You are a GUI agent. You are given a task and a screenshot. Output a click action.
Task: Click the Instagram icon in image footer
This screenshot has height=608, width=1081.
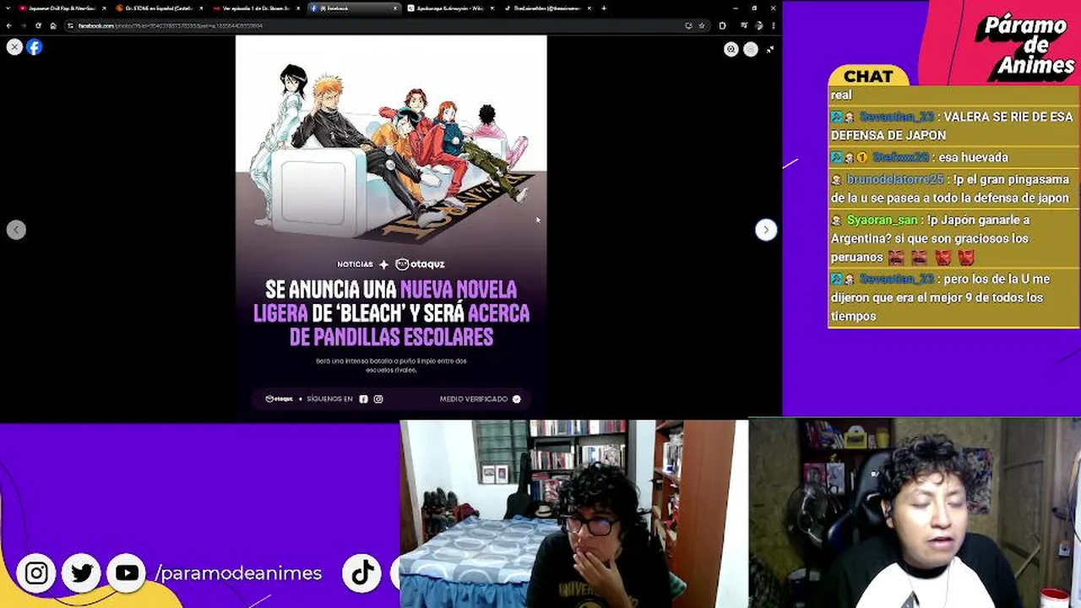tap(378, 399)
